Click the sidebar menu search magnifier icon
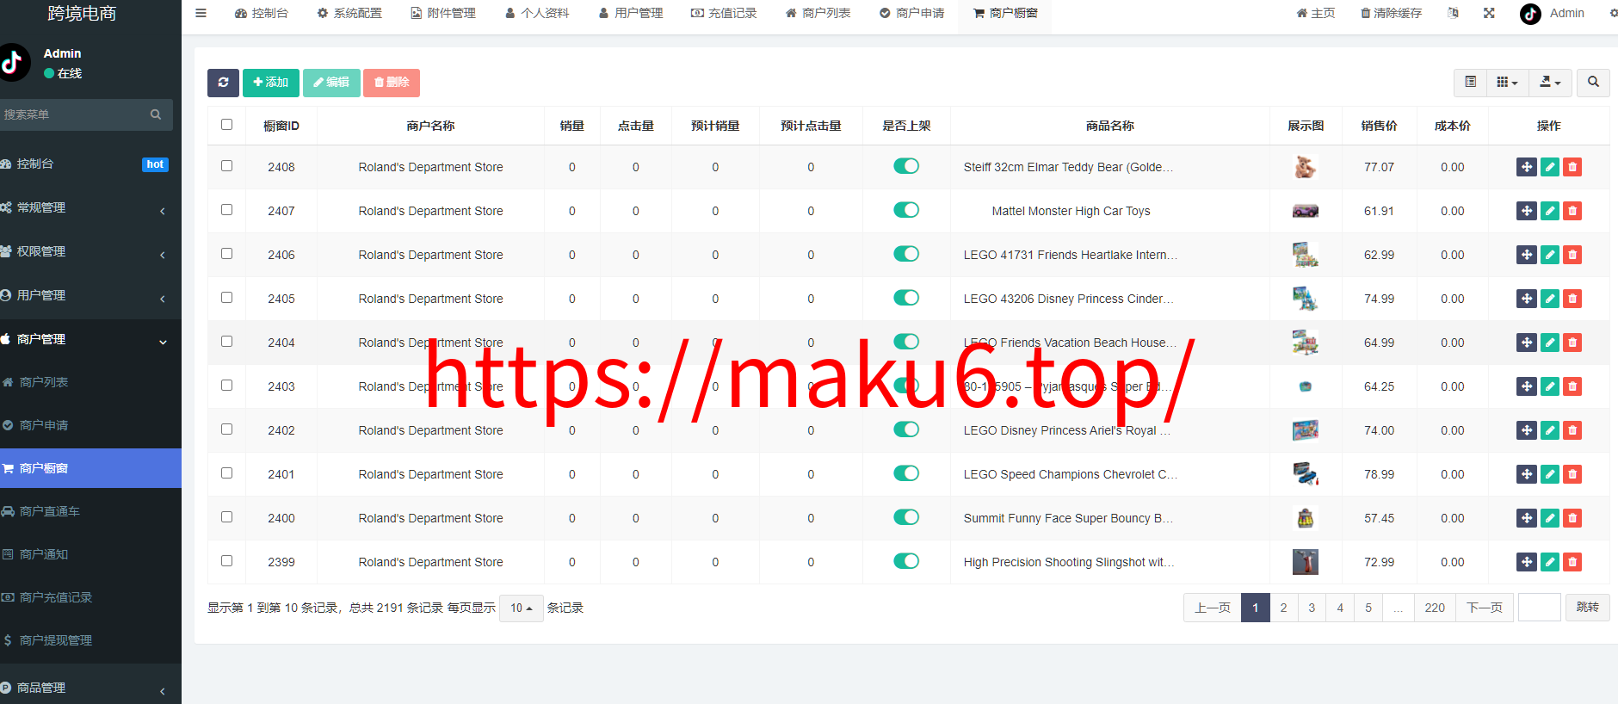The height and width of the screenshot is (704, 1618). click(x=156, y=114)
